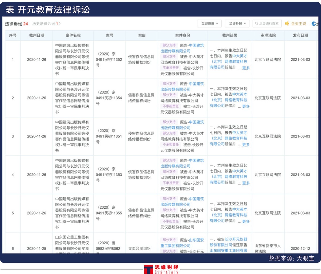Viewport: 321px width, 274px height.
Task: Click serial number 3 cell
Action: pyautogui.click(x=13, y=136)
